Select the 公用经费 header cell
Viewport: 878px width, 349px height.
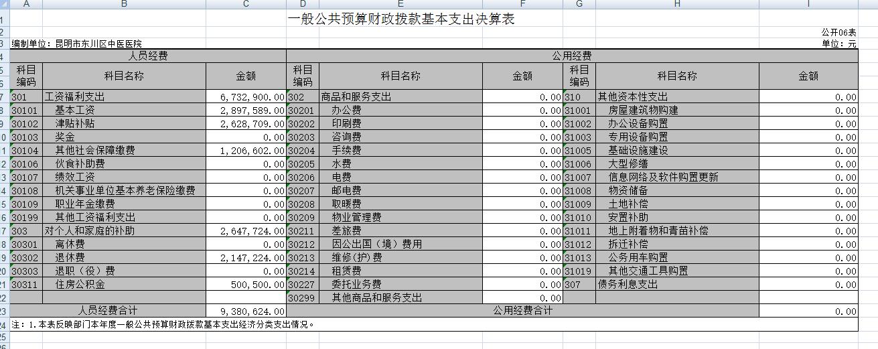point(572,56)
